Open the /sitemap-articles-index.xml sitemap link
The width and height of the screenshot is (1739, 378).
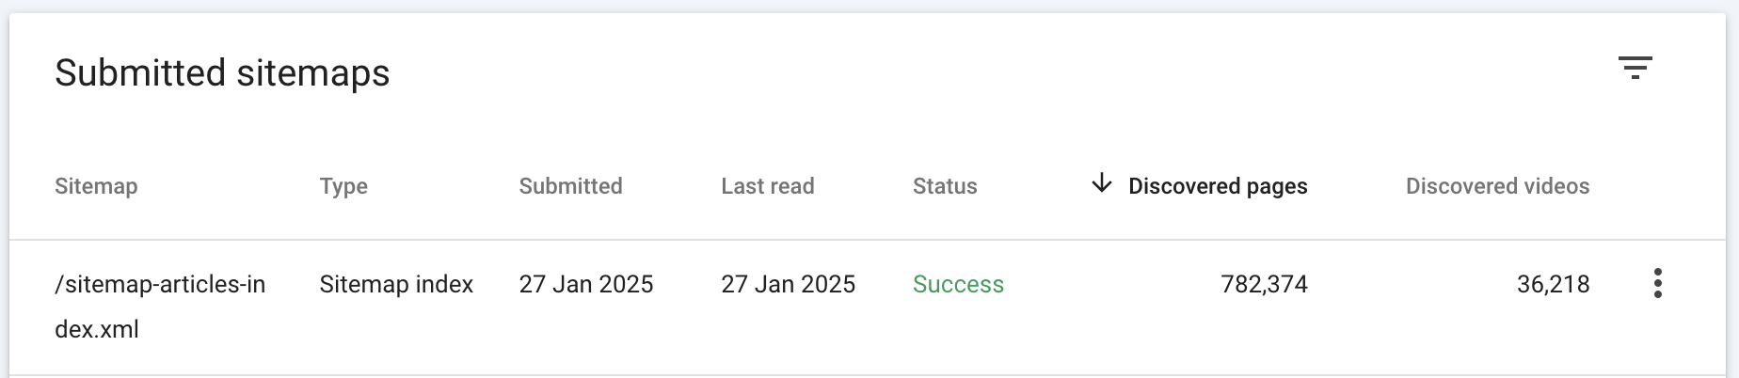(x=160, y=284)
